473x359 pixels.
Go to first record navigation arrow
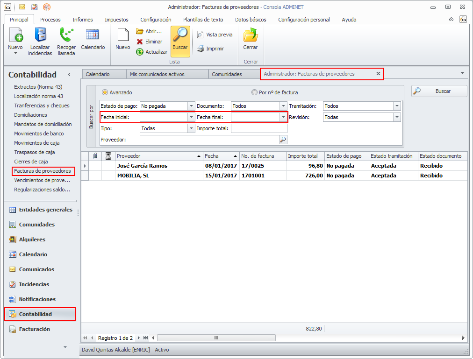[85, 338]
